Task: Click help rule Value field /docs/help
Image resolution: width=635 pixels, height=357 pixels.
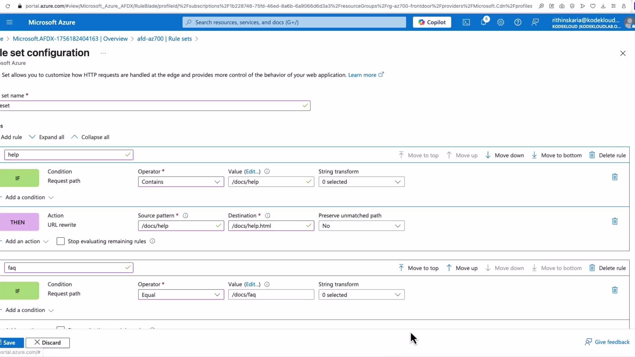Action: tap(271, 182)
